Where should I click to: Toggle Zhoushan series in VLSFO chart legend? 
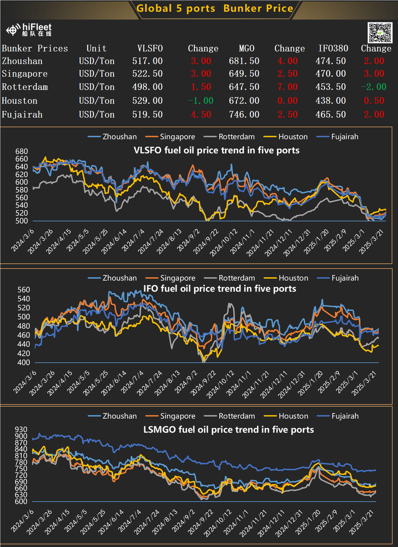pos(112,137)
